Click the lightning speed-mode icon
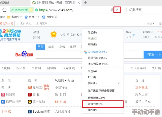This screenshot has width=162, height=117. point(117,10)
